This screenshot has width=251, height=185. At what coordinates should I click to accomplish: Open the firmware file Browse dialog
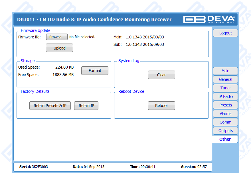(x=57, y=37)
